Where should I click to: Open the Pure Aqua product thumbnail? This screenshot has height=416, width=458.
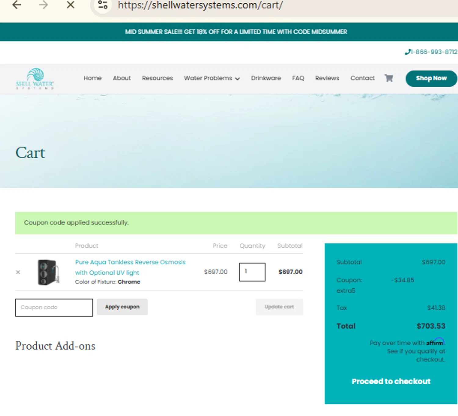pos(48,272)
